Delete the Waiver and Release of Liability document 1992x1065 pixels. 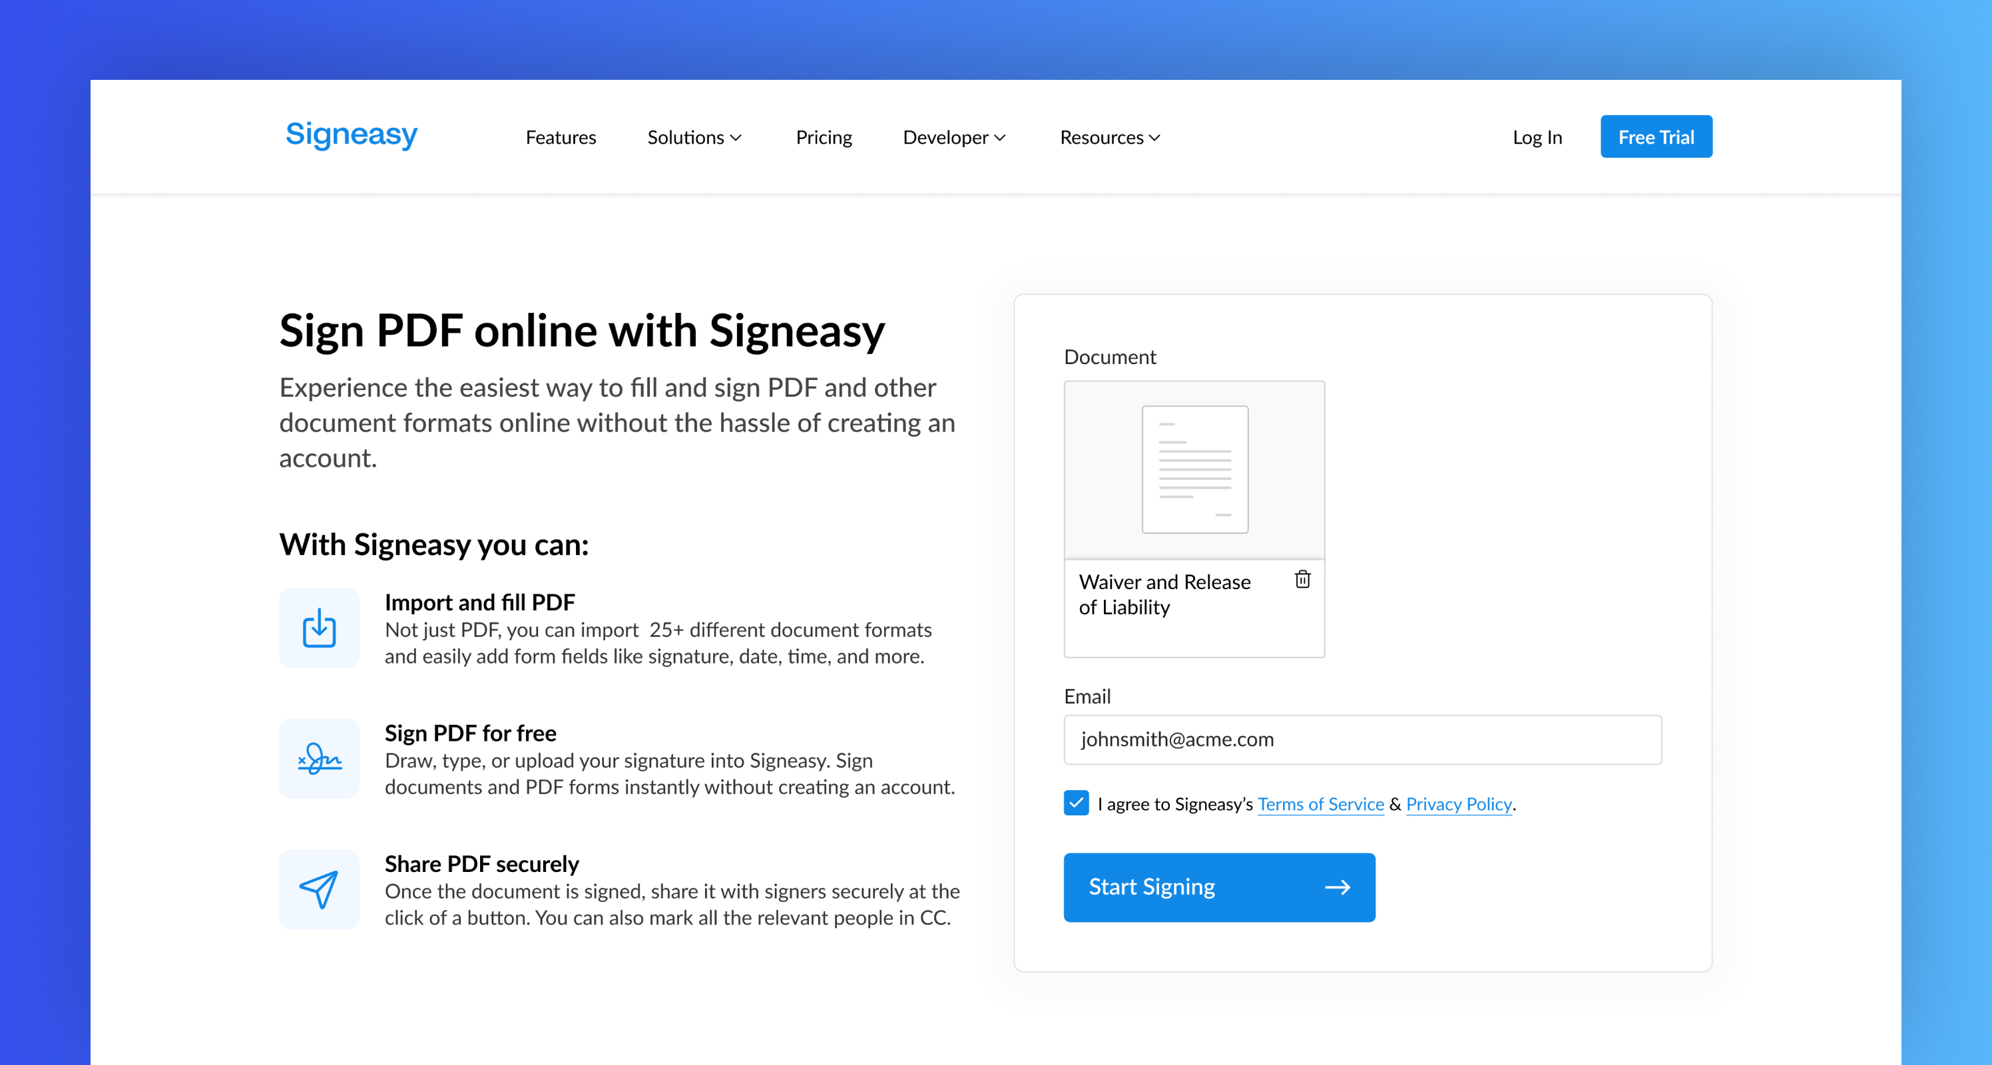(1302, 580)
